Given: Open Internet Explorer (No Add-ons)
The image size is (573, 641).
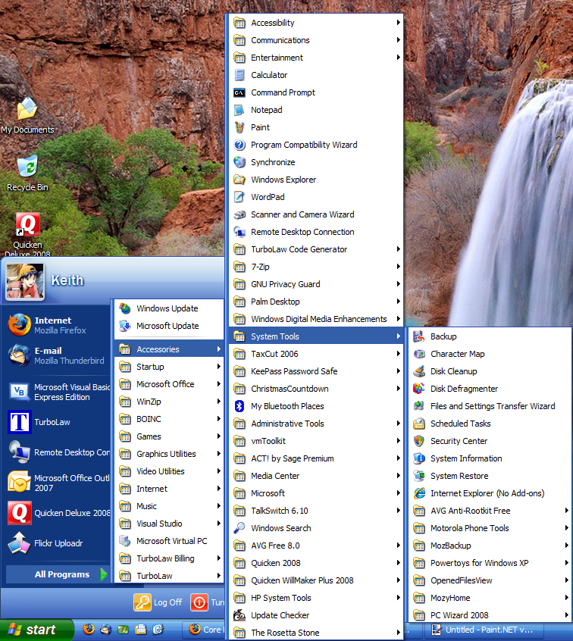Looking at the screenshot, I should pyautogui.click(x=490, y=493).
